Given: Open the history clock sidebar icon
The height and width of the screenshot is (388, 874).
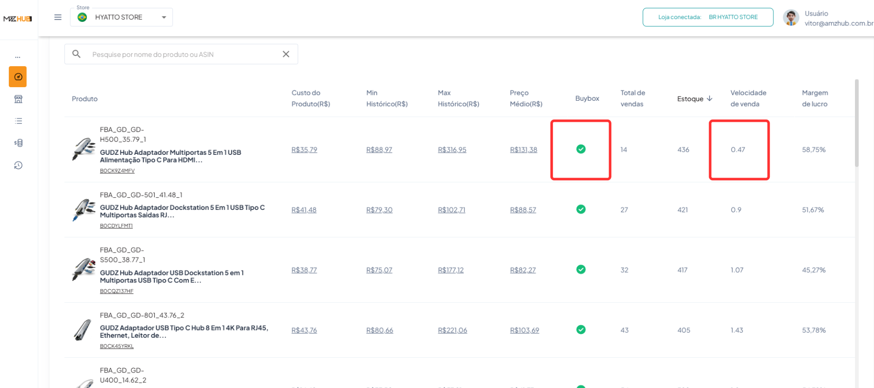Looking at the screenshot, I should point(18,166).
